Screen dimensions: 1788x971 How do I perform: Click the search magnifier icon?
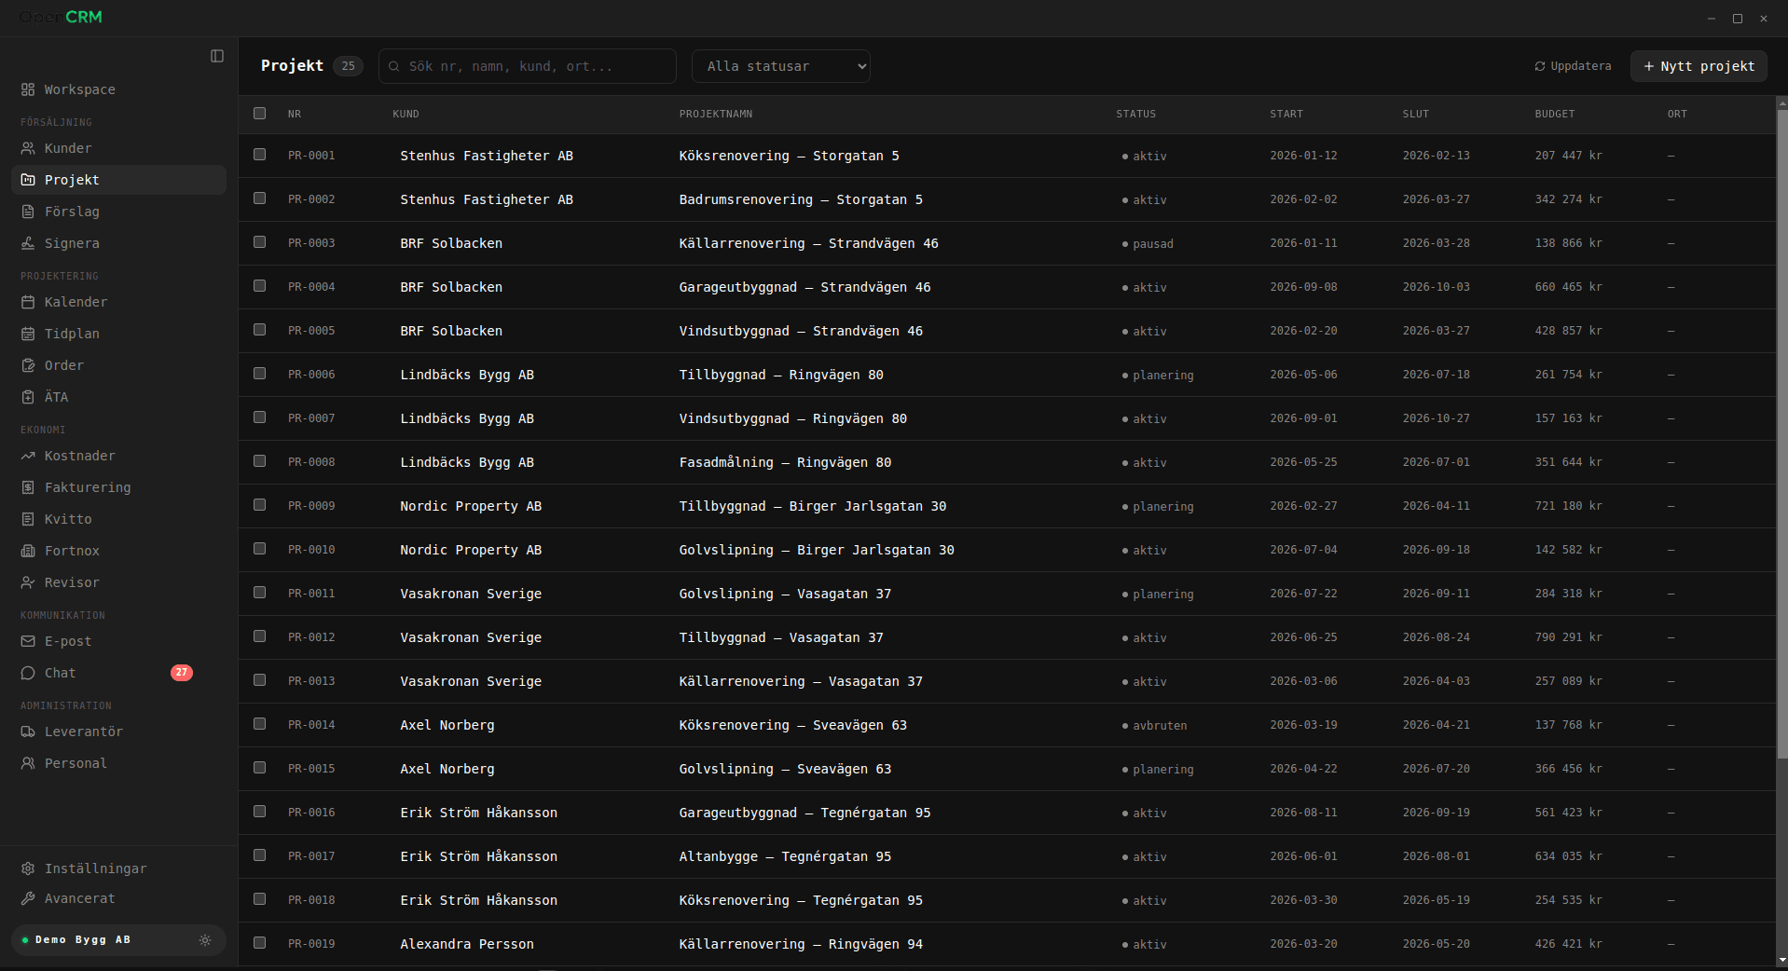coord(394,66)
